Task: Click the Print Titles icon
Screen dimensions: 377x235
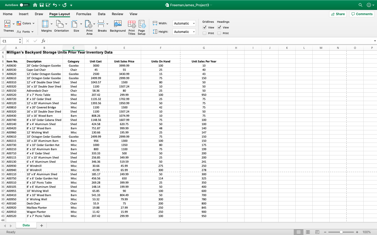Action: 132,27
